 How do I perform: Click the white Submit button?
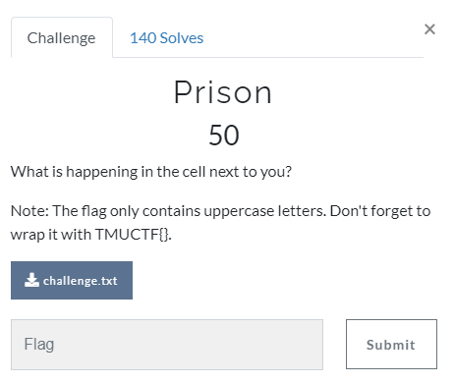391,345
